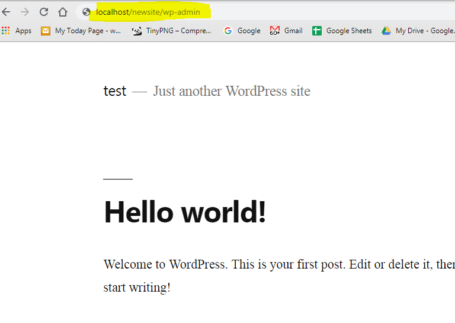
Task: Open the My Today Page bookmark
Action: click(88, 31)
